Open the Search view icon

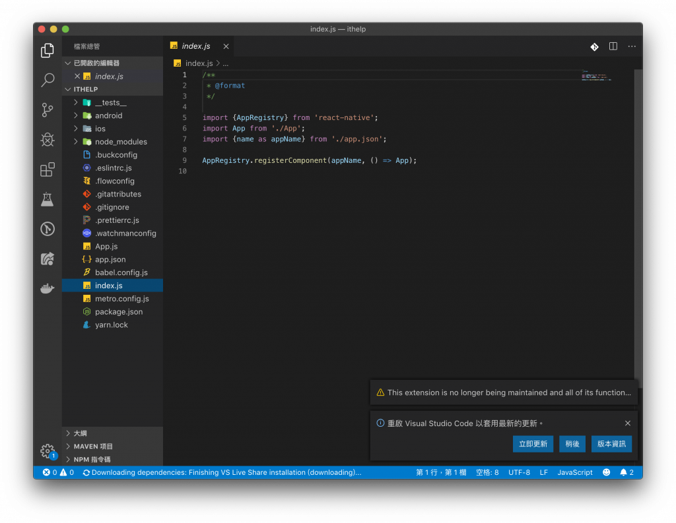(48, 80)
